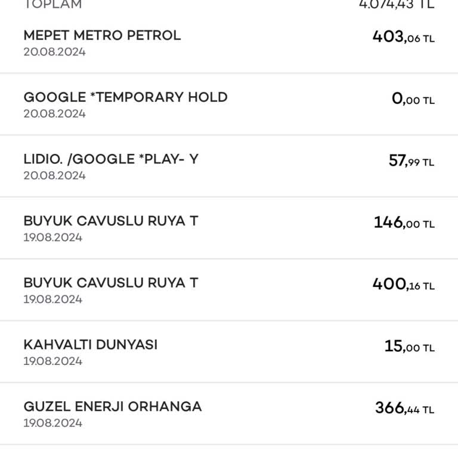Viewport: 458px width, 458px height.
Task: Click the TOPLAM label at the top
Action: [52, 4]
